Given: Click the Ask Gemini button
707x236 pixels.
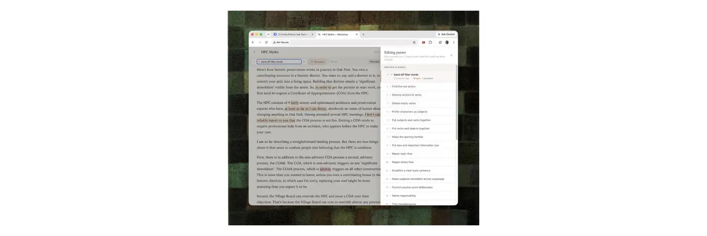Looking at the screenshot, I should 445,34.
